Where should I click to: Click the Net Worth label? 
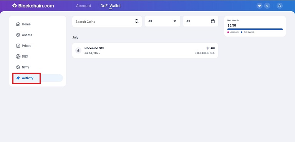click(233, 20)
